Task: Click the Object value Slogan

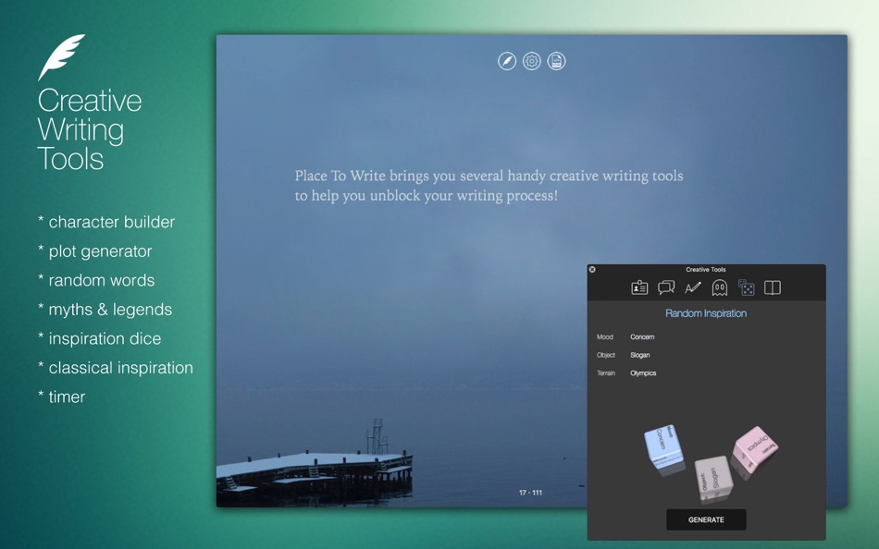Action: tap(639, 355)
